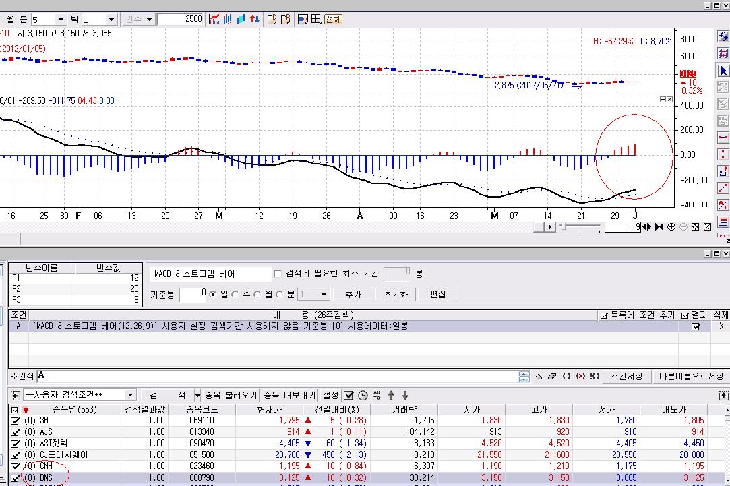Screen dimensions: 730x486
Task: Delete condition A with X
Action: (x=721, y=326)
